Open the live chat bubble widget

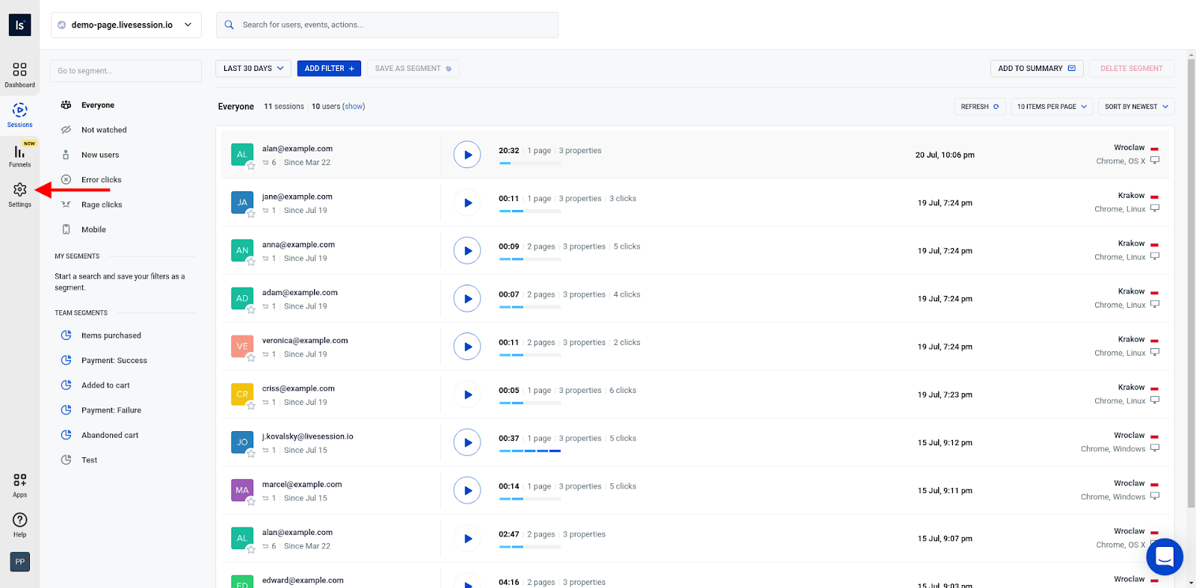point(1165,557)
